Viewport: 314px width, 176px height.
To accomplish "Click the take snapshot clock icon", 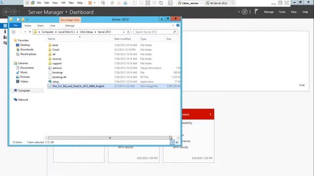I will pos(112,3).
